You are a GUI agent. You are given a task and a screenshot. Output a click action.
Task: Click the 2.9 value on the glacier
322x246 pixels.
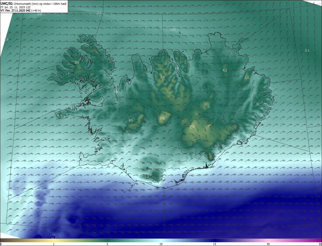[162, 118]
